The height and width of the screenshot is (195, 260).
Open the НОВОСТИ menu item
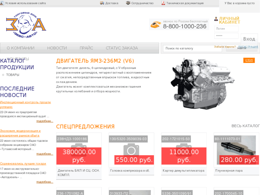[x=57, y=48]
